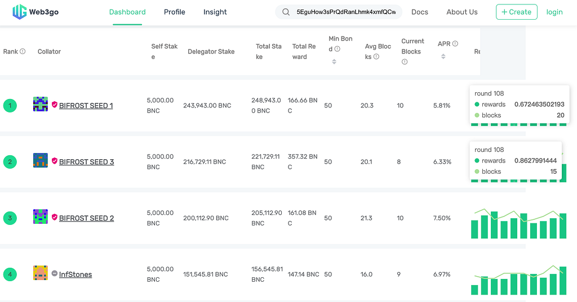The image size is (577, 302).
Task: Click the InfStones identicon avatar
Action: point(41,273)
